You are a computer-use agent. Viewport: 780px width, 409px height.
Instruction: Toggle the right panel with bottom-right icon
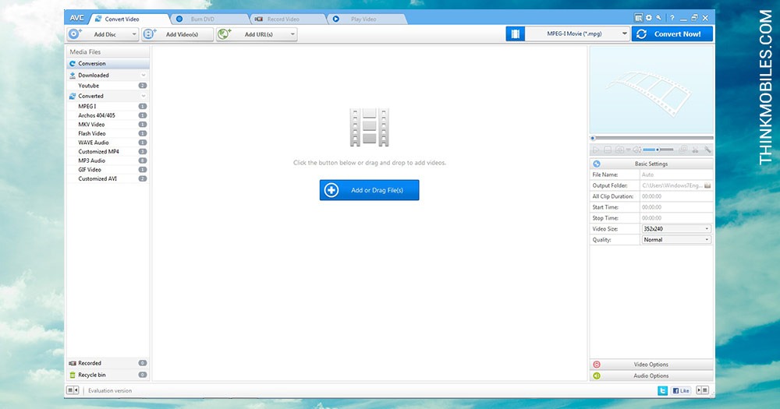click(x=703, y=390)
